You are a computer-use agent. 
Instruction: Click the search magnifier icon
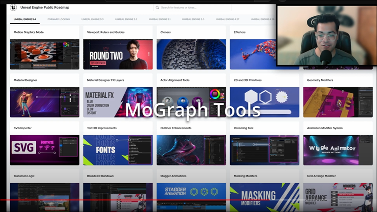[157, 7]
